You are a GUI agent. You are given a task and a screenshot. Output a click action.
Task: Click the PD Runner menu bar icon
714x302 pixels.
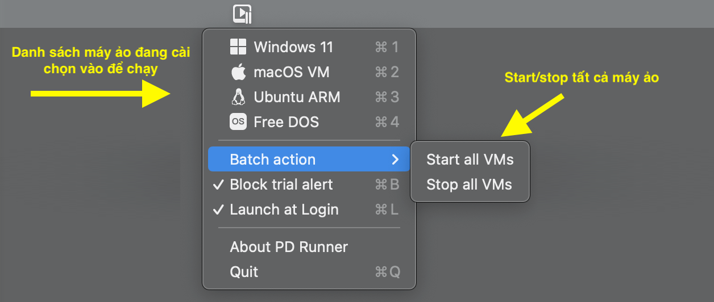click(242, 14)
